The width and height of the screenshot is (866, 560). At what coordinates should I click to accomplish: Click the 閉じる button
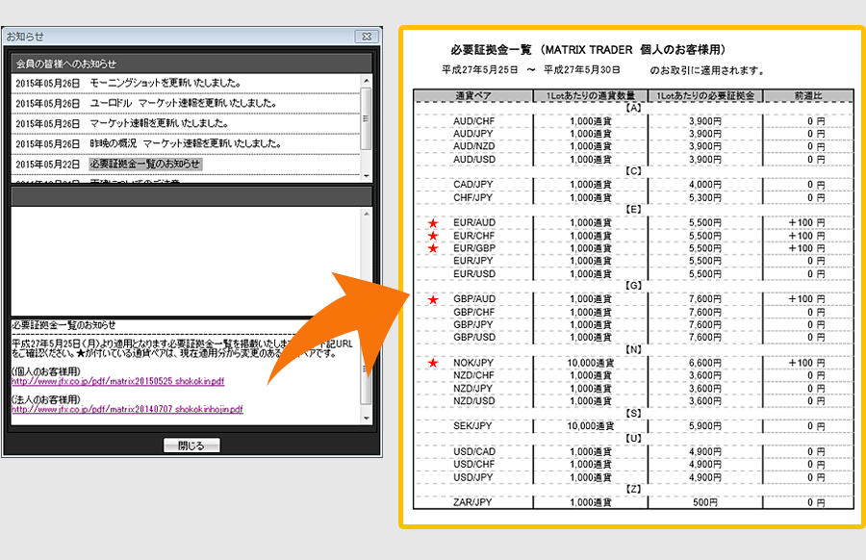pos(191,445)
